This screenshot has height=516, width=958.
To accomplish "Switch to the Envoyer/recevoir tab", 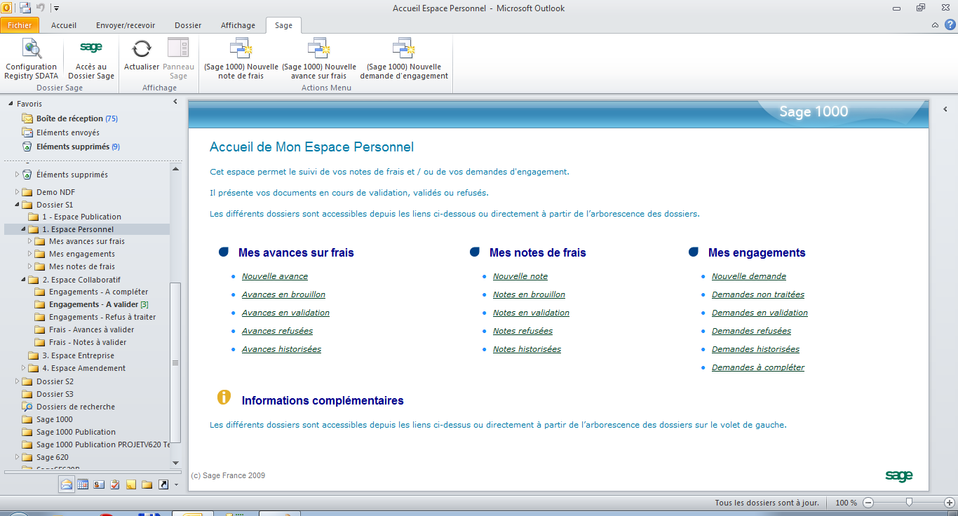I will coord(126,25).
